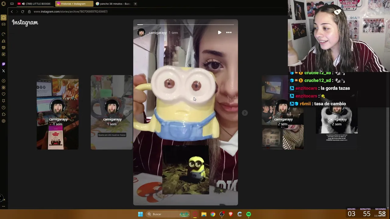Open the four-squares icon in sidebar

click(x=4, y=88)
